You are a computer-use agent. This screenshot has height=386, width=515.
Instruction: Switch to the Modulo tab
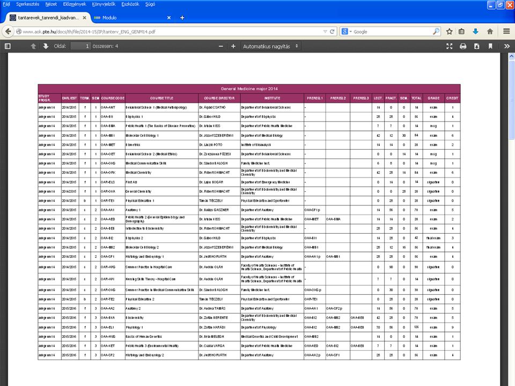[x=131, y=18]
